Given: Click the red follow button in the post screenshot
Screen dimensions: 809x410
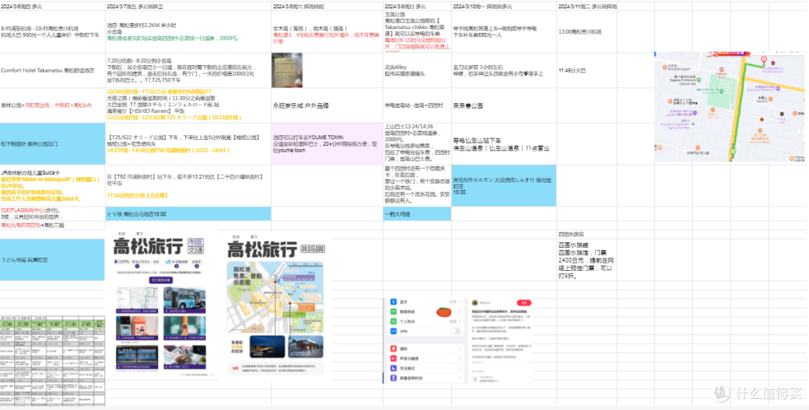Looking at the screenshot, I should (x=524, y=303).
